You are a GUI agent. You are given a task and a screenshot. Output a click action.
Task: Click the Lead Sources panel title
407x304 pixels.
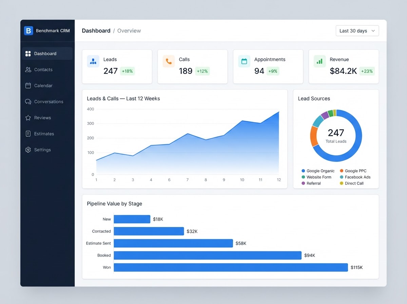pyautogui.click(x=314, y=99)
